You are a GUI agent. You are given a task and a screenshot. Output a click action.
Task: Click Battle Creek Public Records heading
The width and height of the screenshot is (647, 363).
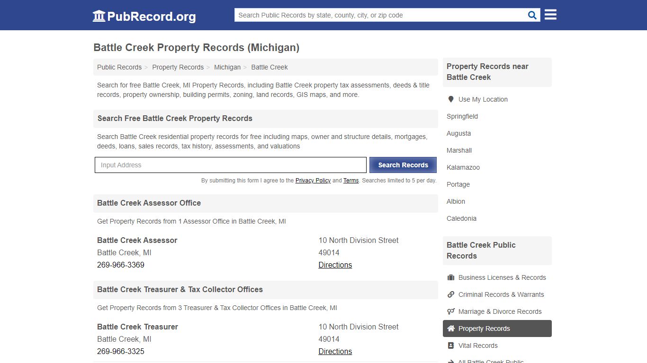[x=481, y=251]
